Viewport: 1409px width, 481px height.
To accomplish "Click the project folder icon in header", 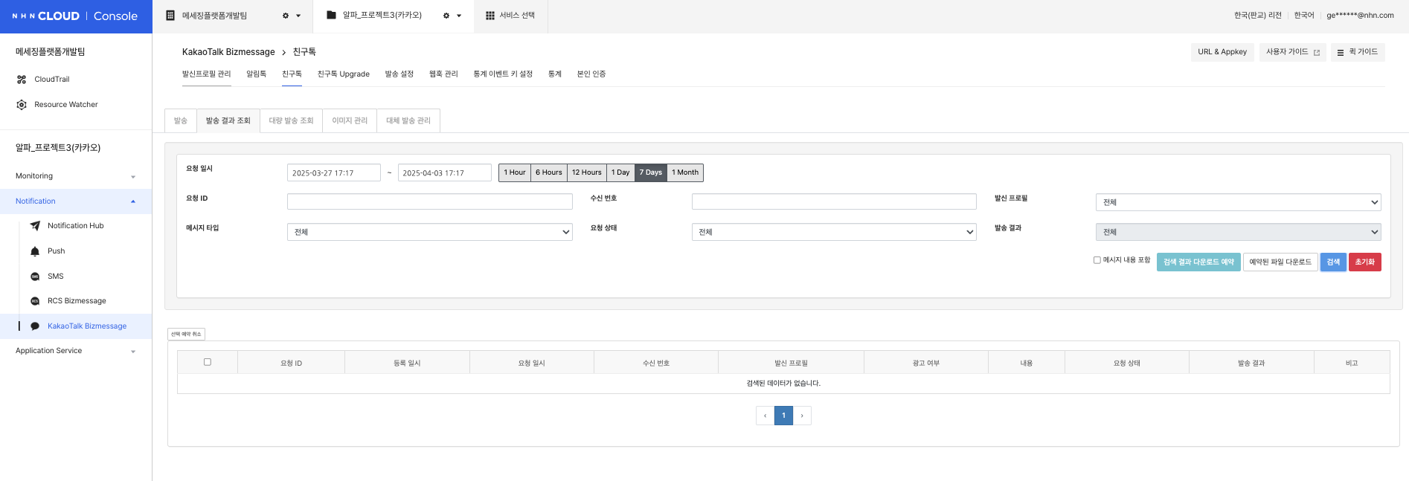I will coord(331,15).
